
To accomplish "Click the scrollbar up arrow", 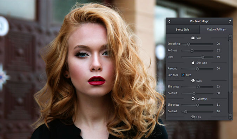I will pyautogui.click(x=230, y=37).
